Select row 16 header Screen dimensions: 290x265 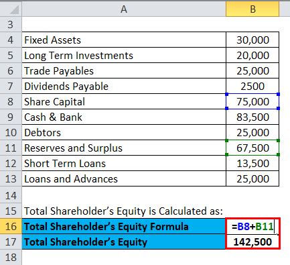[11, 226]
